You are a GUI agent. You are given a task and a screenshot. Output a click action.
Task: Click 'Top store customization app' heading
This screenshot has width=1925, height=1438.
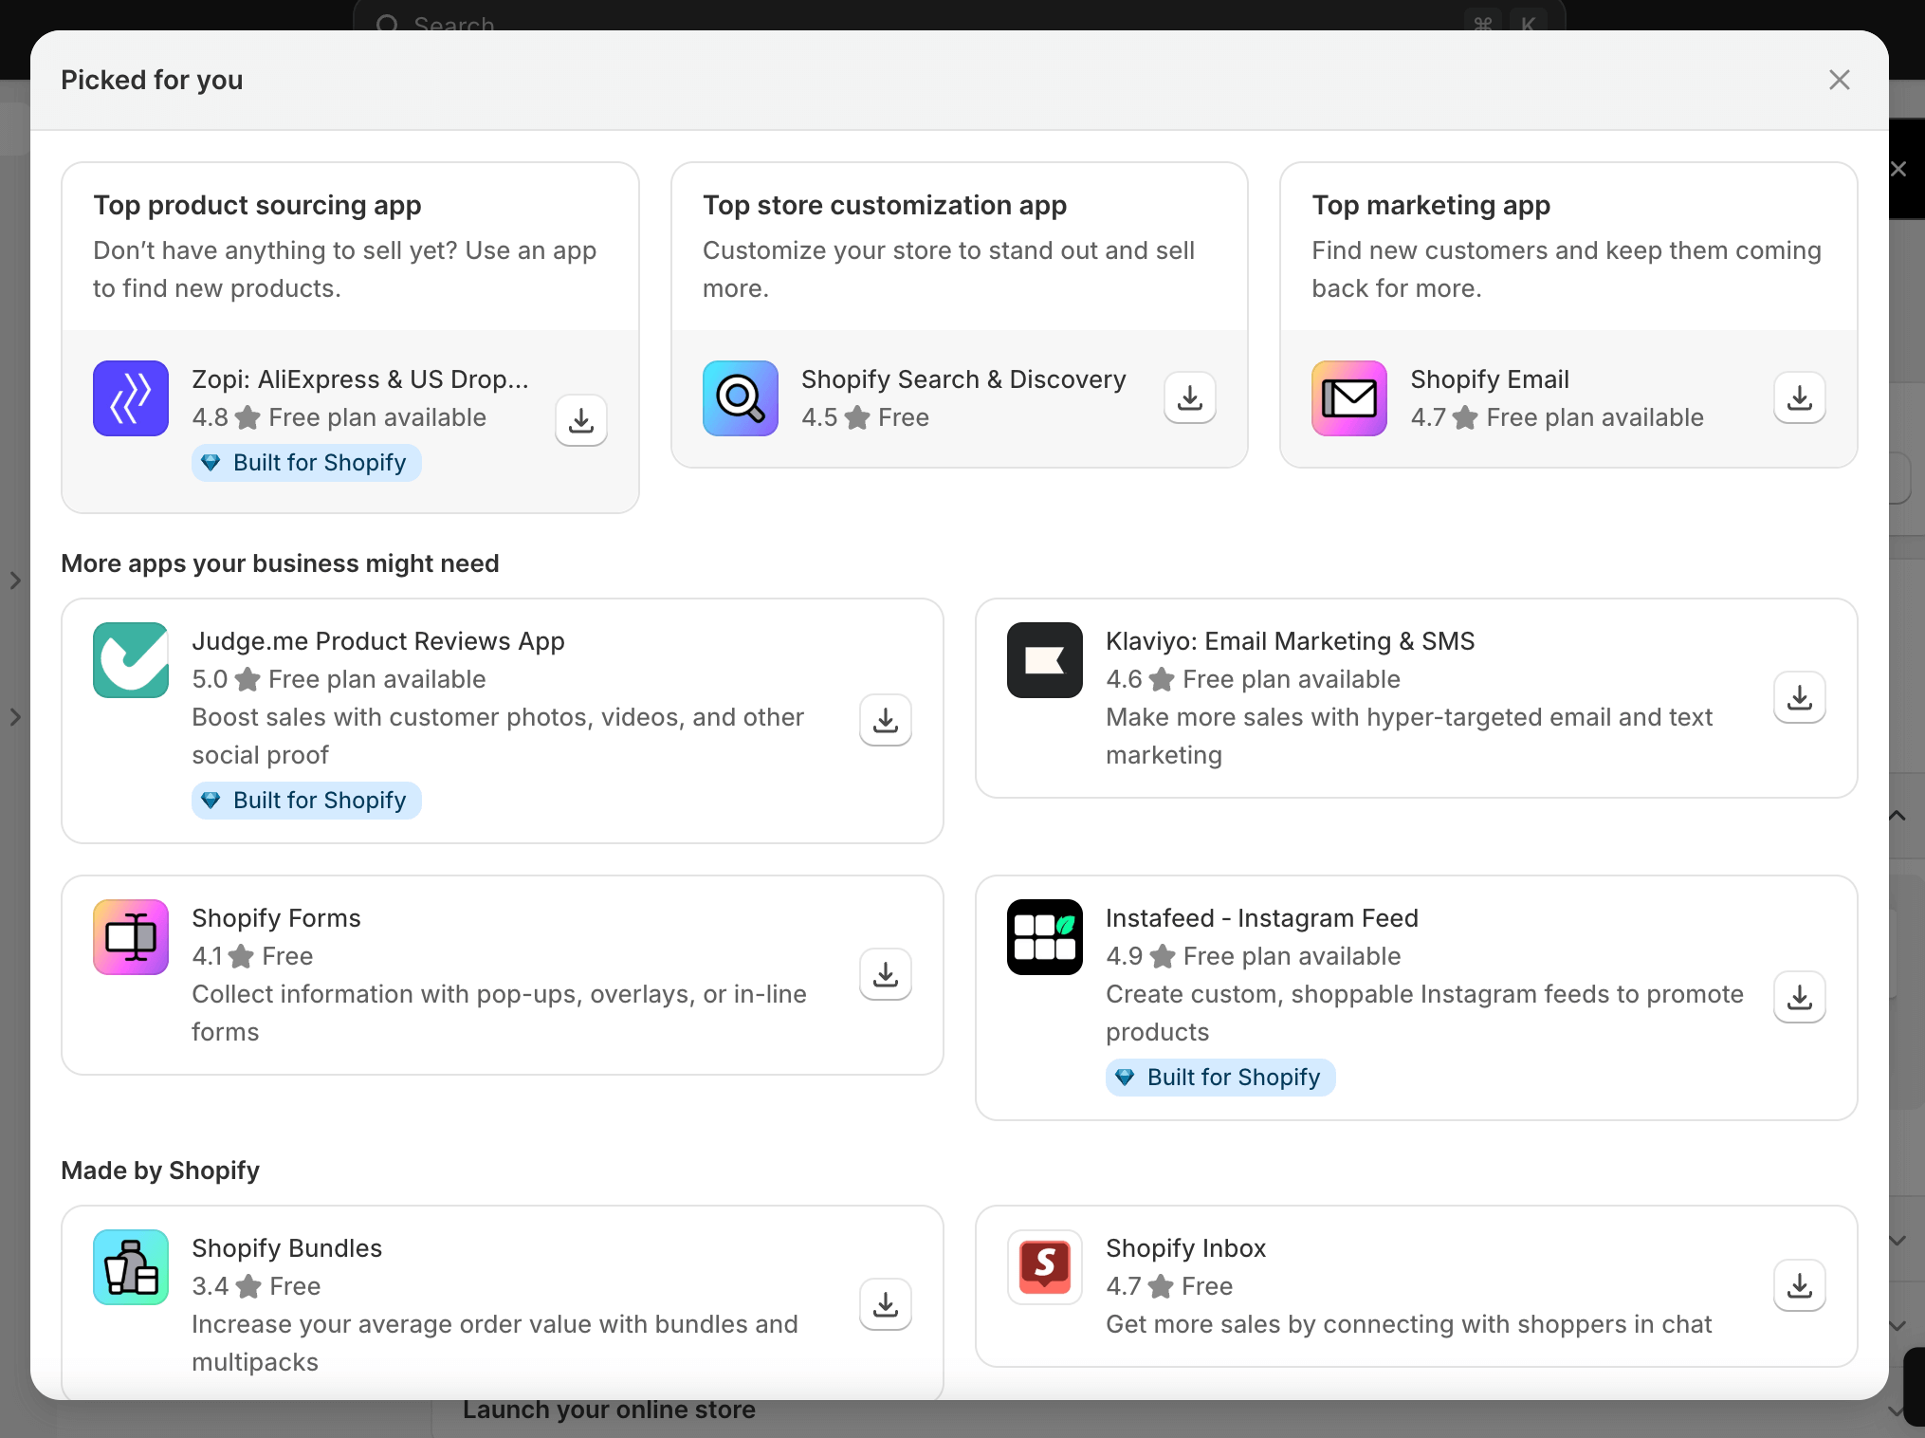[x=885, y=205]
